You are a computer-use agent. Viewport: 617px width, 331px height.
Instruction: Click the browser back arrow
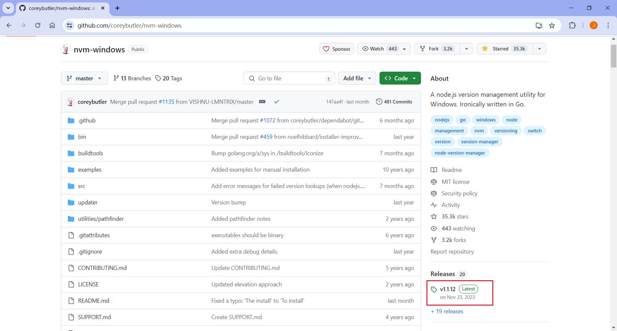9,25
